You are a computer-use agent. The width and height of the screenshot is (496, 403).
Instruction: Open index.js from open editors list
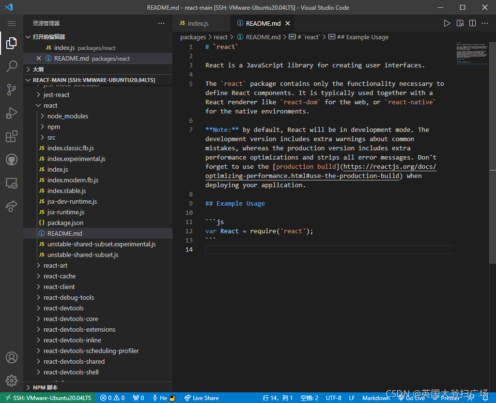click(x=98, y=48)
